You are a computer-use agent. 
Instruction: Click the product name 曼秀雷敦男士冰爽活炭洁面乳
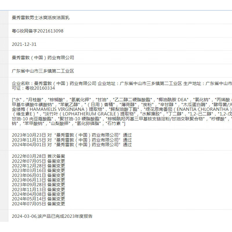41,17
